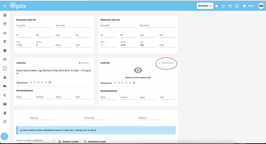Screen dimensions: 266x144
Task: Click 'Rimuovi' to remove Lente Dx
Action: [84, 63]
